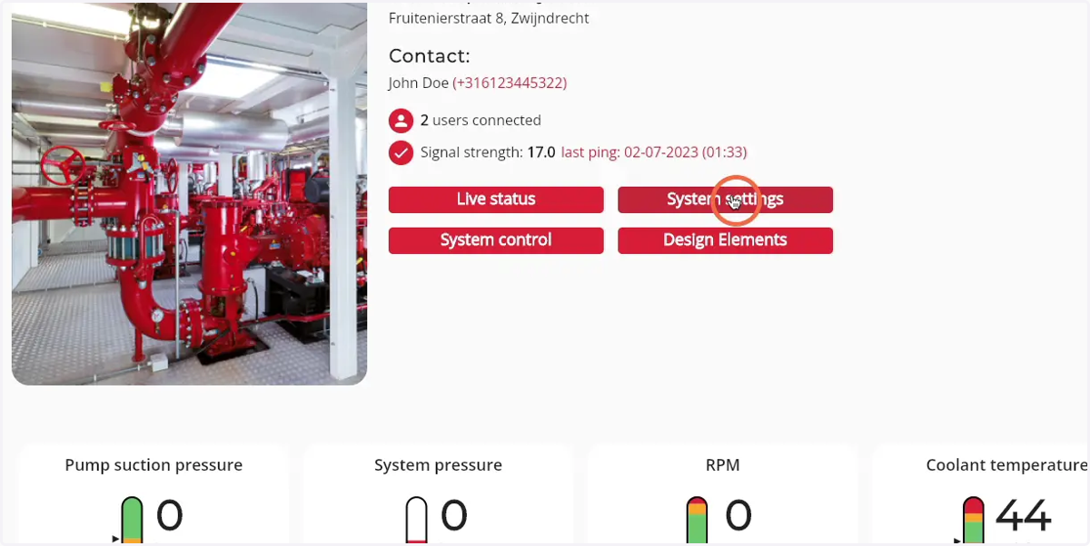
Task: Click the address Fruitenierstraat 8, Zwijndrecht
Action: (x=489, y=18)
